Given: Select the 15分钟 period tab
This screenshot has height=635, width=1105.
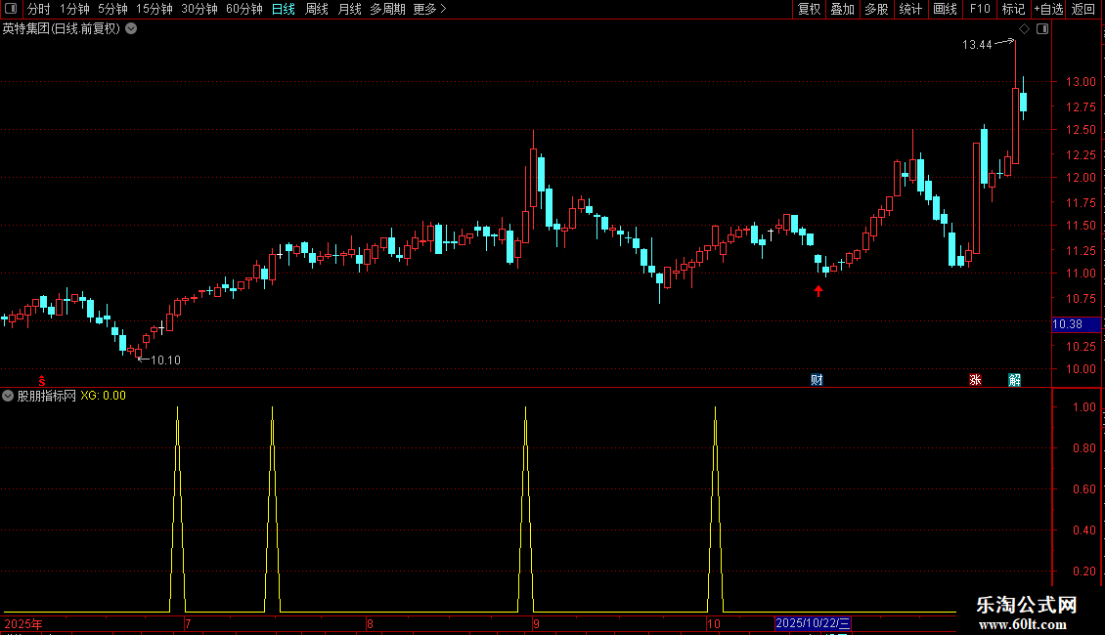Looking at the screenshot, I should [154, 9].
